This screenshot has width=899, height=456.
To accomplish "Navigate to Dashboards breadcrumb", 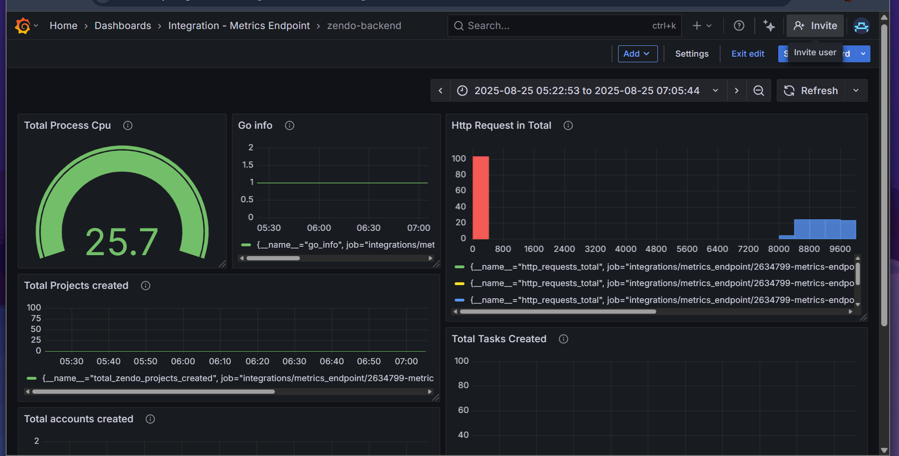I will 123,26.
